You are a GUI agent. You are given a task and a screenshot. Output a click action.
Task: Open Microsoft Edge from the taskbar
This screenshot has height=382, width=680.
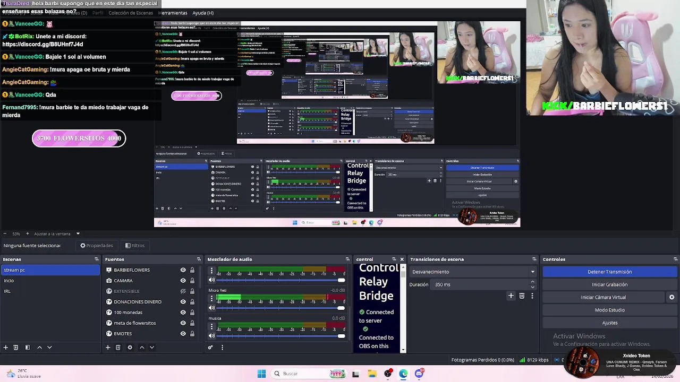(x=403, y=374)
